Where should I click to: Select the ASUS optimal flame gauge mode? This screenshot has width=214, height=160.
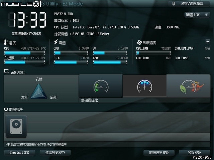[x=189, y=86]
